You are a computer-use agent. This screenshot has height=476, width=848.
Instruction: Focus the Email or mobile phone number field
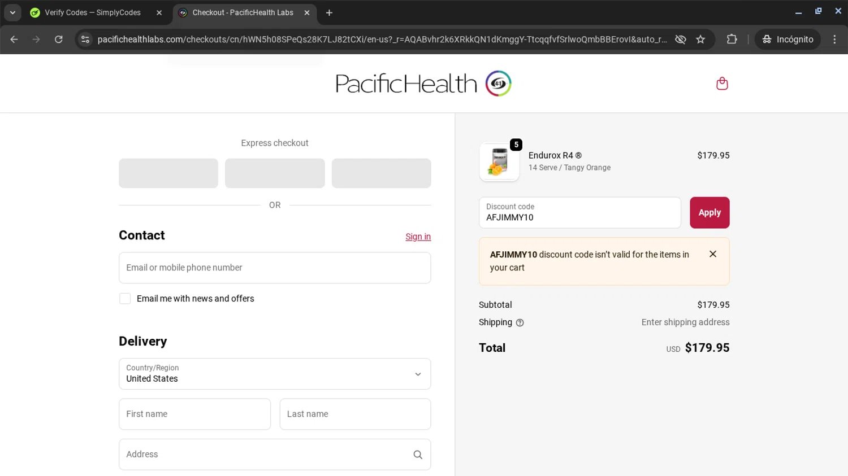click(275, 268)
